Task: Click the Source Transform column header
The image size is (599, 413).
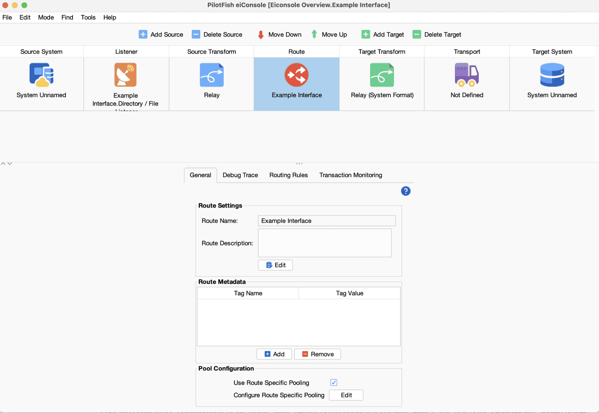Action: click(212, 52)
